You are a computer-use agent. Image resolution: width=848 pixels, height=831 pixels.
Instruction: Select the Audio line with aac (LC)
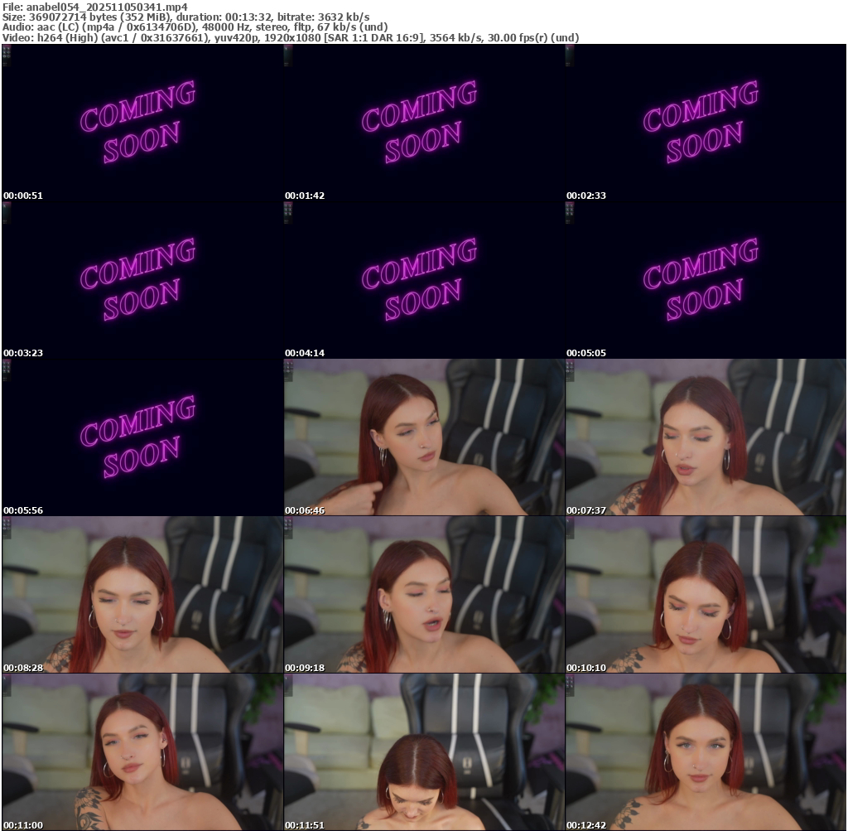point(195,27)
